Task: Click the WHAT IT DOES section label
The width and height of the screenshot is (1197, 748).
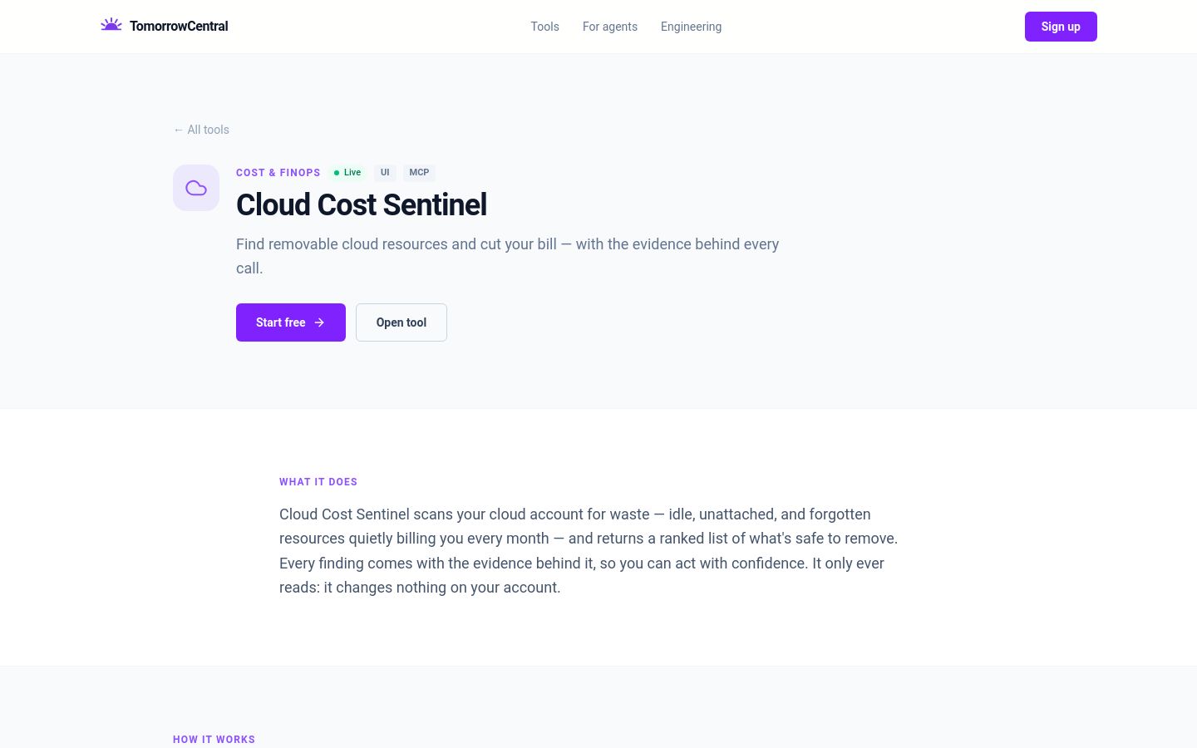Action: (x=318, y=482)
